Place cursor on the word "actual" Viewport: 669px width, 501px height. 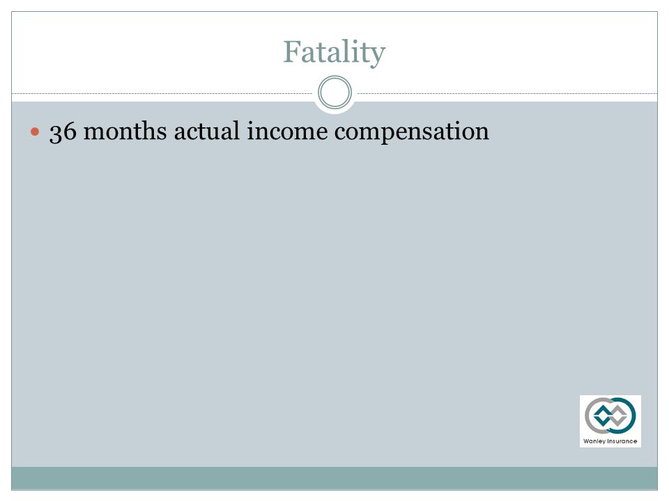[x=206, y=131]
